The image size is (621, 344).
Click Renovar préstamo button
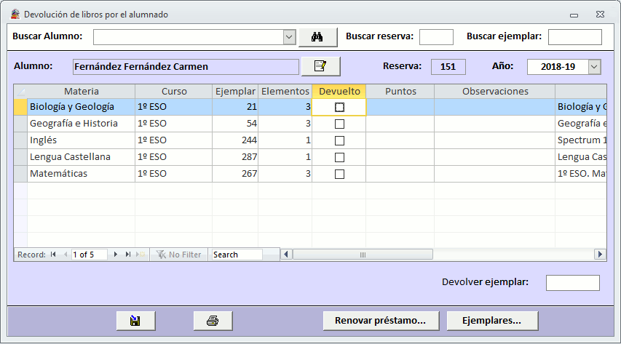[380, 321]
